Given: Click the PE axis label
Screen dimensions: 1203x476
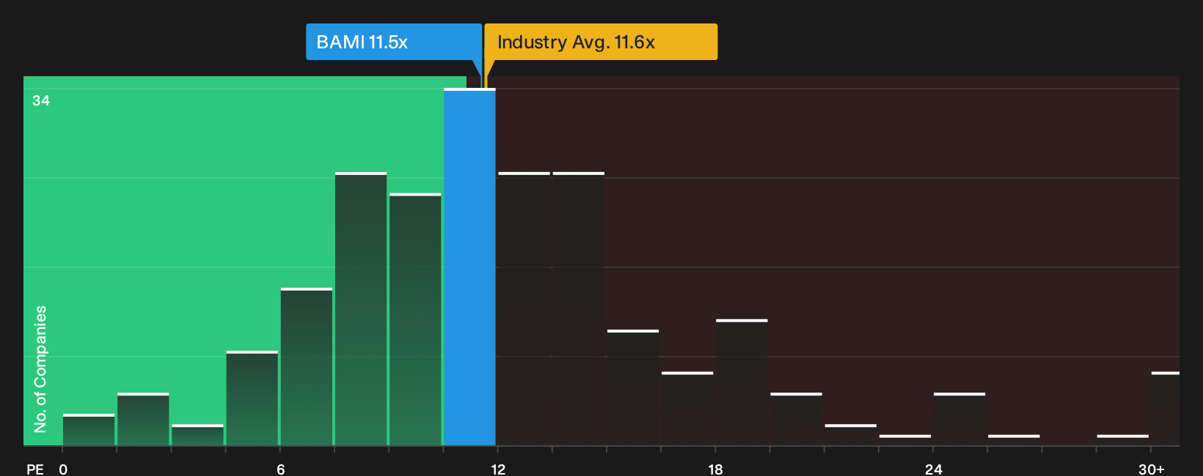Looking at the screenshot, I should 35,469.
